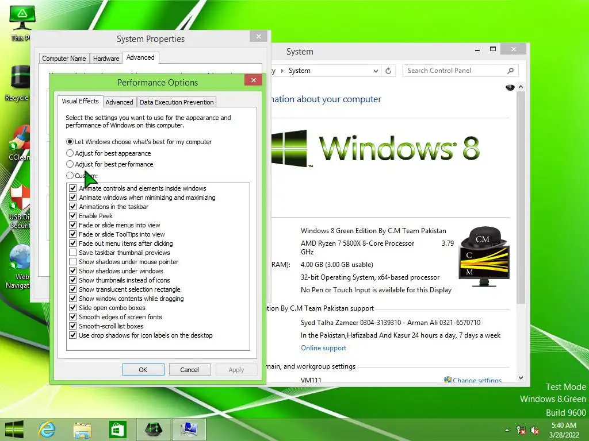Open Web Navigator desktop icon
This screenshot has height=441, width=589.
[x=19, y=267]
